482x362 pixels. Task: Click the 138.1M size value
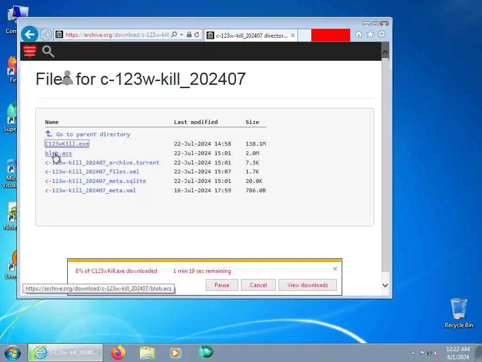[256, 143]
